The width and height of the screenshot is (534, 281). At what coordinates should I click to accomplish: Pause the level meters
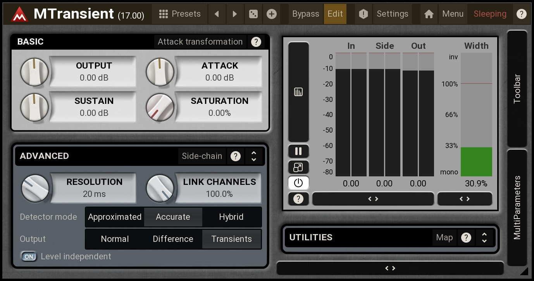pyautogui.click(x=298, y=151)
